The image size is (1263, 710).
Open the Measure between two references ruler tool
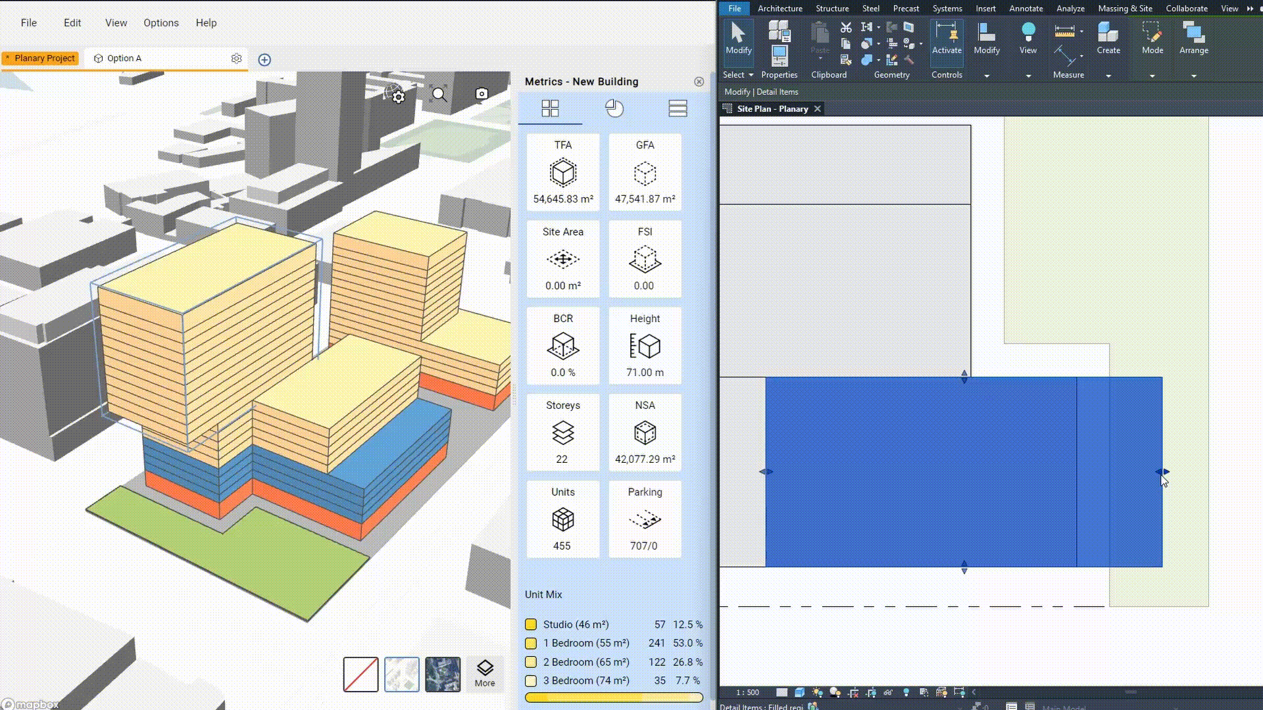1065,31
